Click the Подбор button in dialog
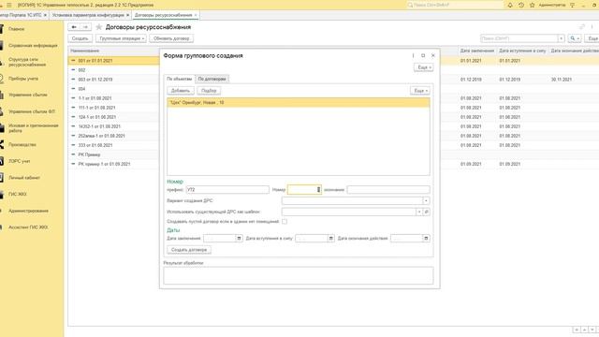The image size is (599, 337). [x=209, y=91]
